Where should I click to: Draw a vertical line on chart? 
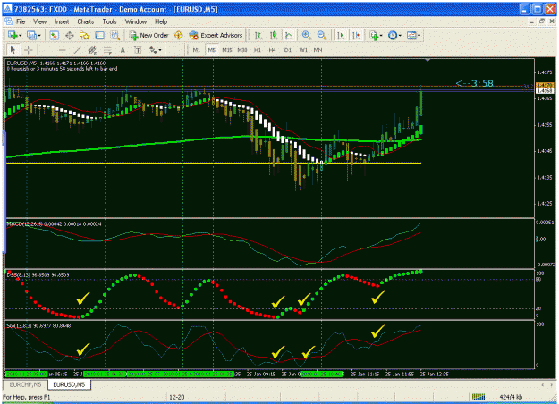tap(47, 50)
